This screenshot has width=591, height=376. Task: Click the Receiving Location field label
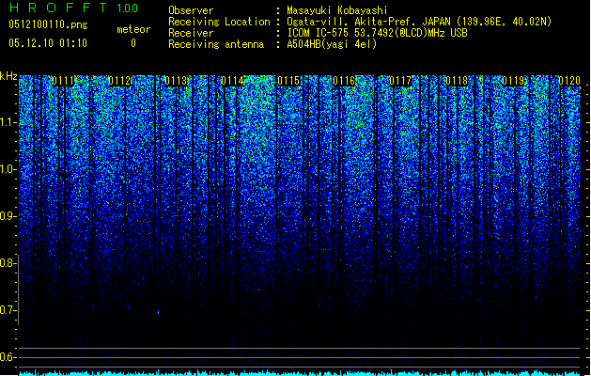(x=219, y=22)
